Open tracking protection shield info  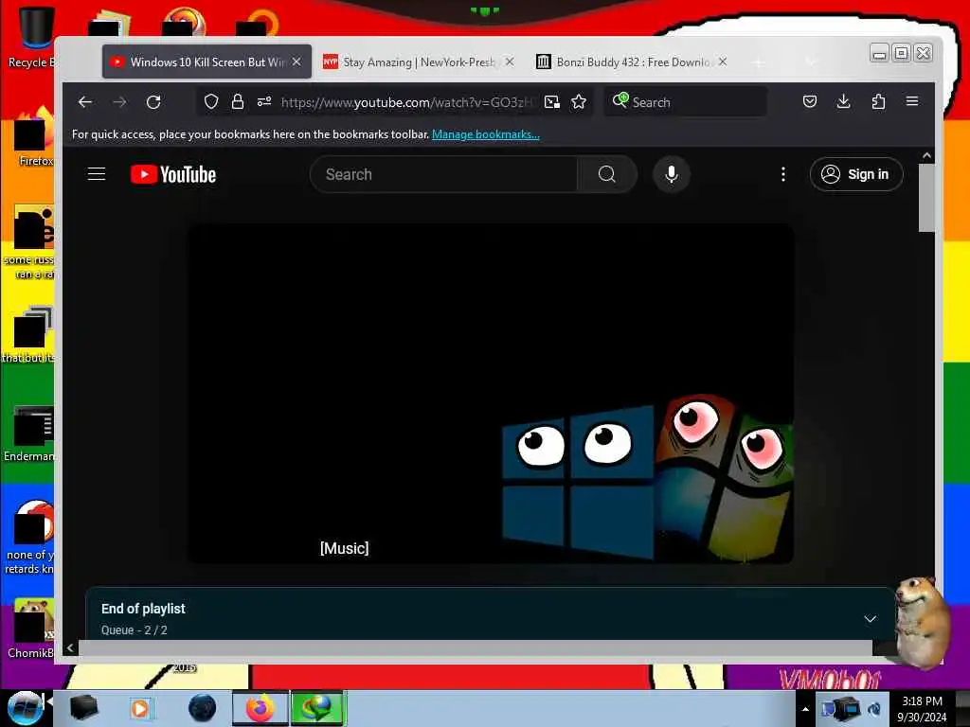click(x=211, y=102)
